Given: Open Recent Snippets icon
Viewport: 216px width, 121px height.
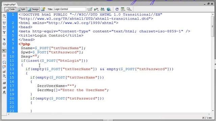Looking at the screenshot, I should 4,76.
